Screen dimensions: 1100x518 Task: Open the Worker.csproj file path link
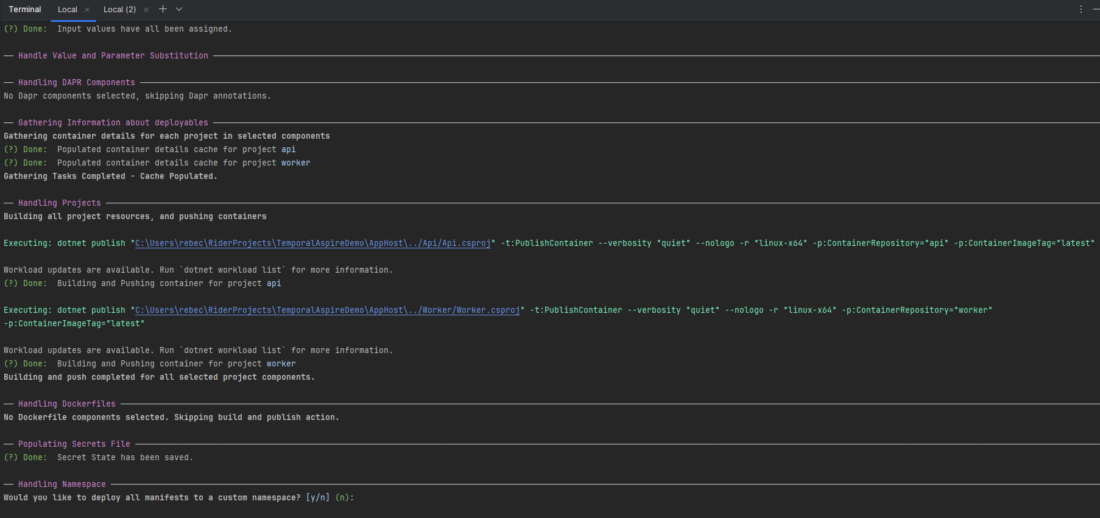click(x=327, y=310)
